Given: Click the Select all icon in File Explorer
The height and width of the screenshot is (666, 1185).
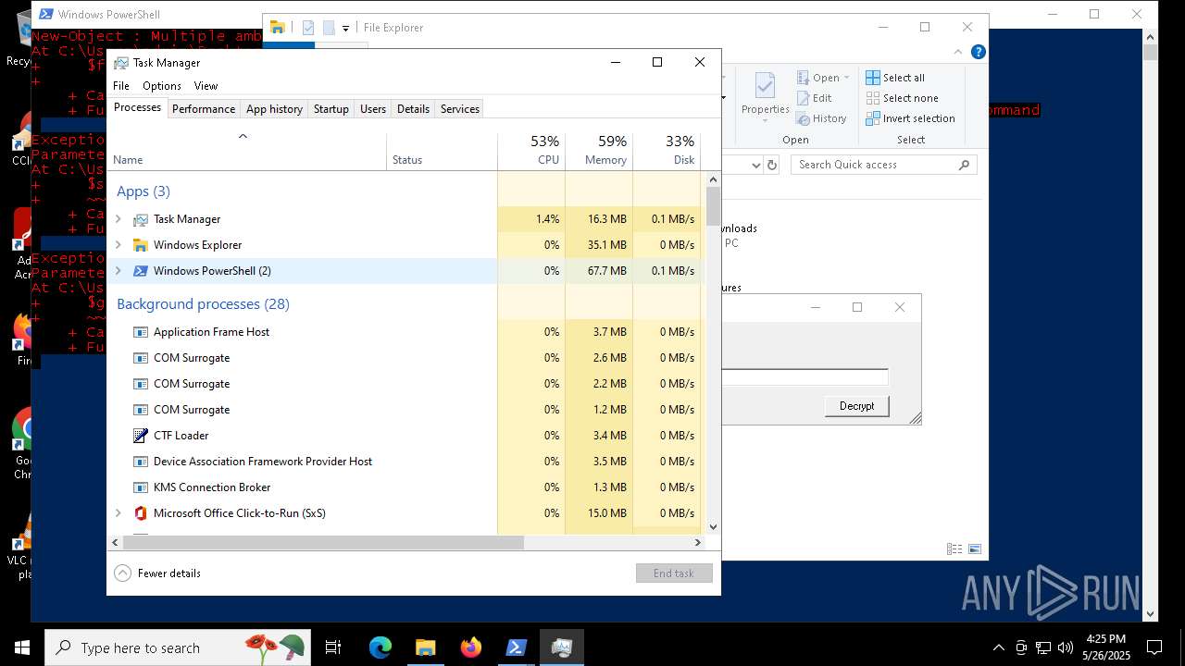Looking at the screenshot, I should pyautogui.click(x=873, y=78).
